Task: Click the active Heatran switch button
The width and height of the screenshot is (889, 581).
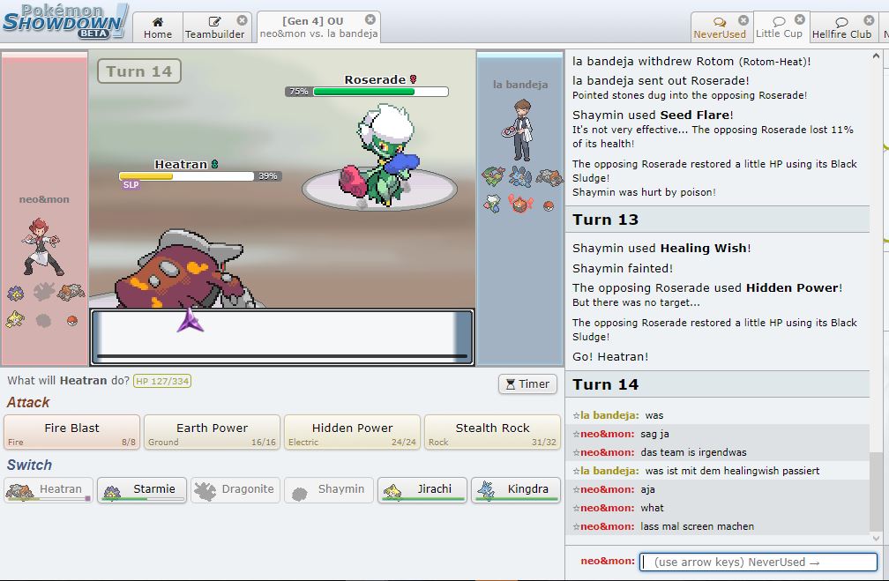Action: coord(49,489)
